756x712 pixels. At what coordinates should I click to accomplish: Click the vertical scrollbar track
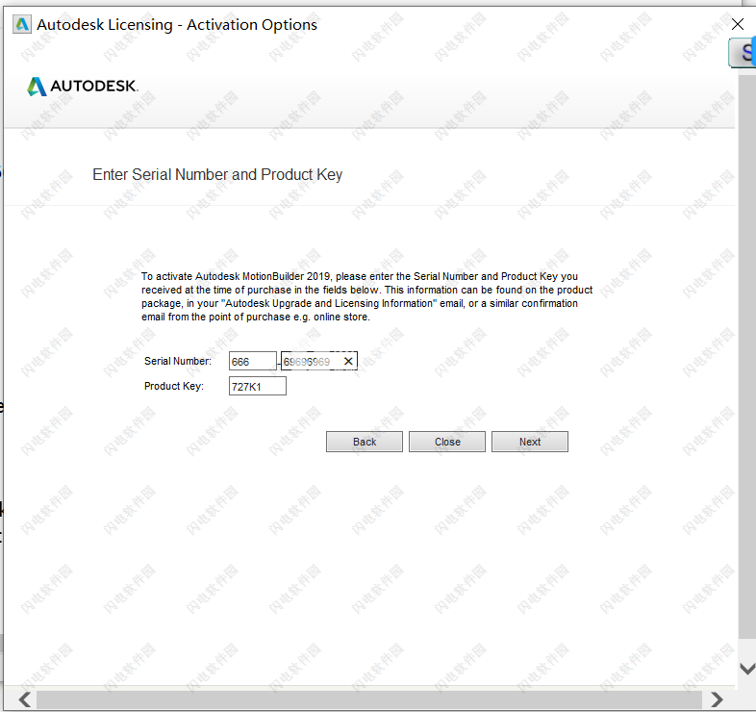[x=746, y=357]
